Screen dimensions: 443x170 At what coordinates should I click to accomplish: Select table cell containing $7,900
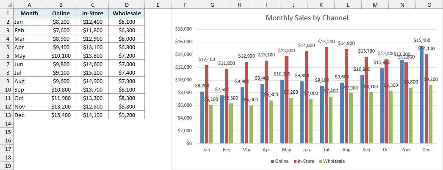pyautogui.click(x=127, y=81)
